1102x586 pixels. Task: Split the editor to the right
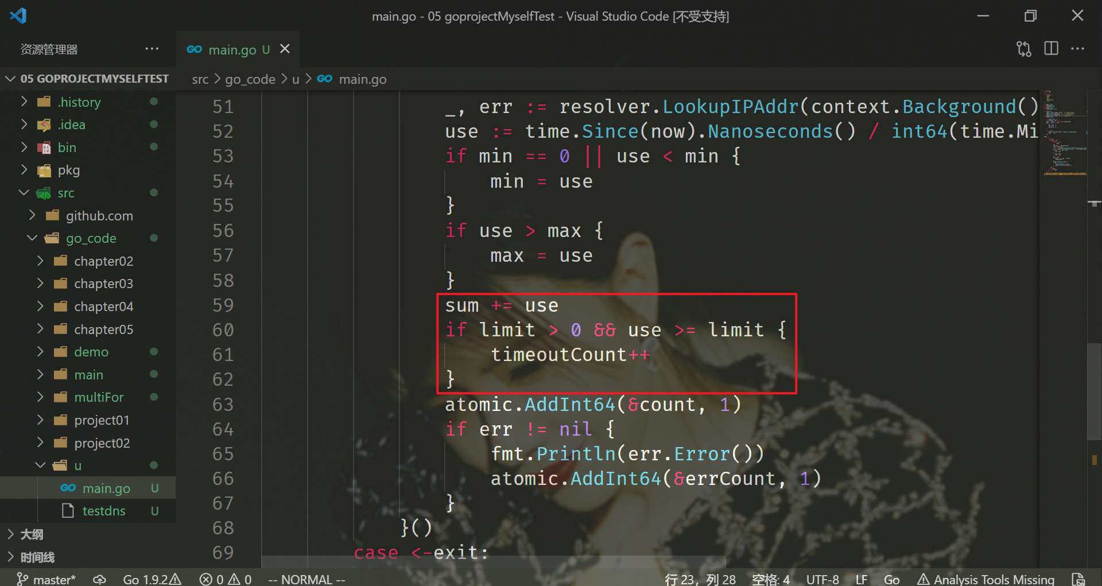tap(1051, 49)
